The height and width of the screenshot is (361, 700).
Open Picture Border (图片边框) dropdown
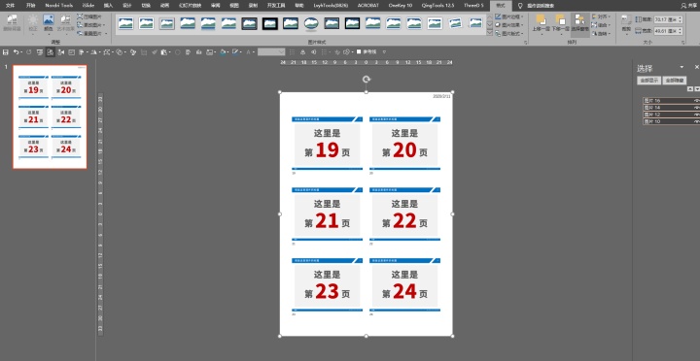508,16
